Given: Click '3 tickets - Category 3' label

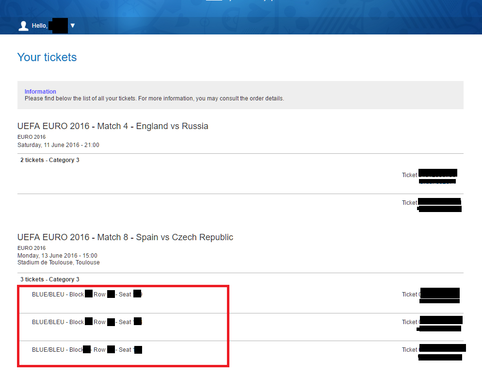Looking at the screenshot, I should pos(50,279).
